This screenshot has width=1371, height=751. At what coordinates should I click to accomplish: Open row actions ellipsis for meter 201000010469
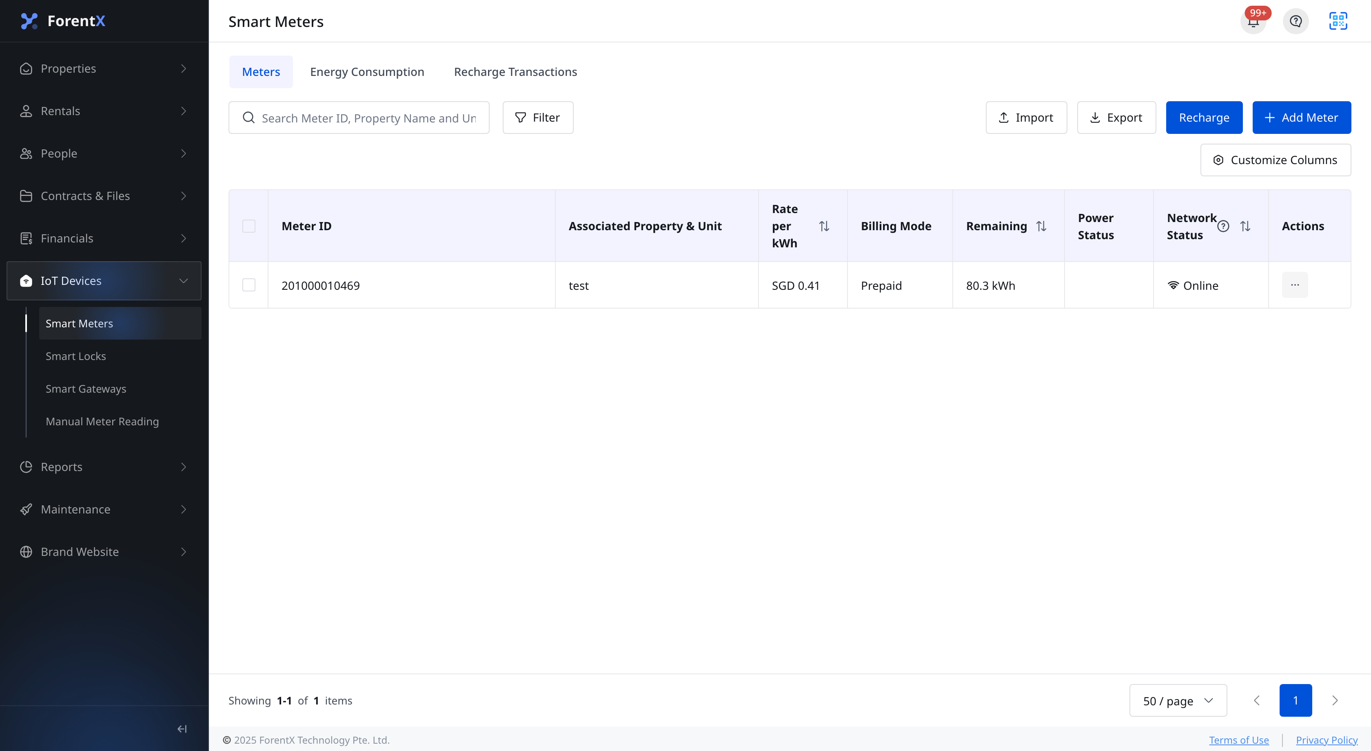1295,285
